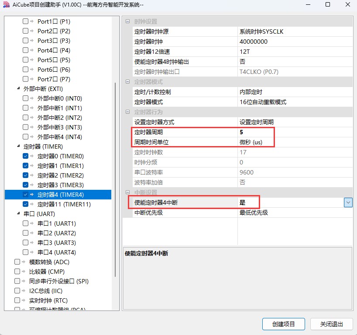Click arrow icon beside 定时器11 (TIMER11)
The image size is (357, 335).
tap(32, 204)
